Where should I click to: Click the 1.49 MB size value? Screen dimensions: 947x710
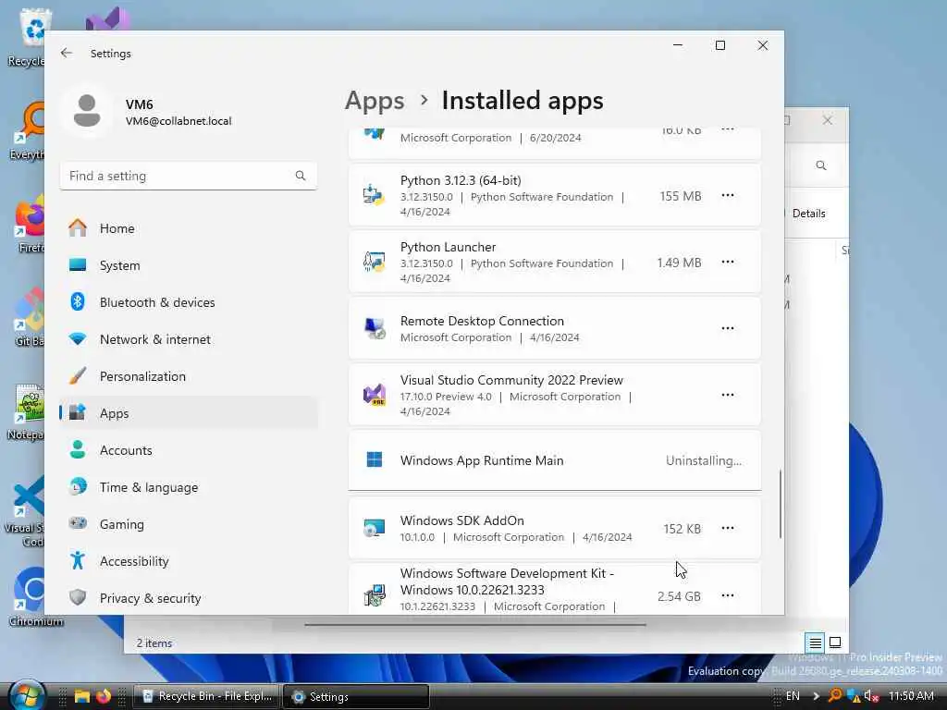pos(680,263)
